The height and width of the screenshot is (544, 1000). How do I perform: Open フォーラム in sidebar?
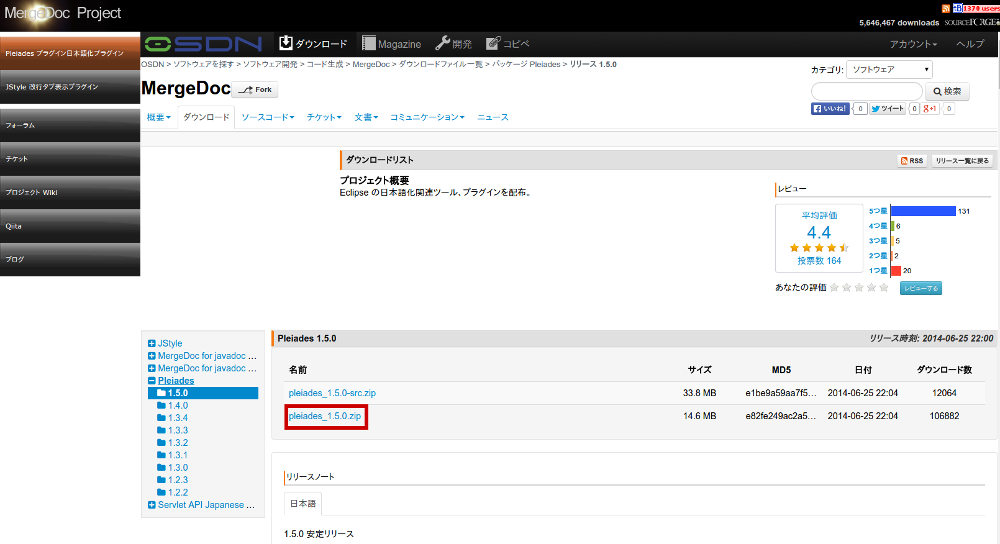tap(70, 125)
